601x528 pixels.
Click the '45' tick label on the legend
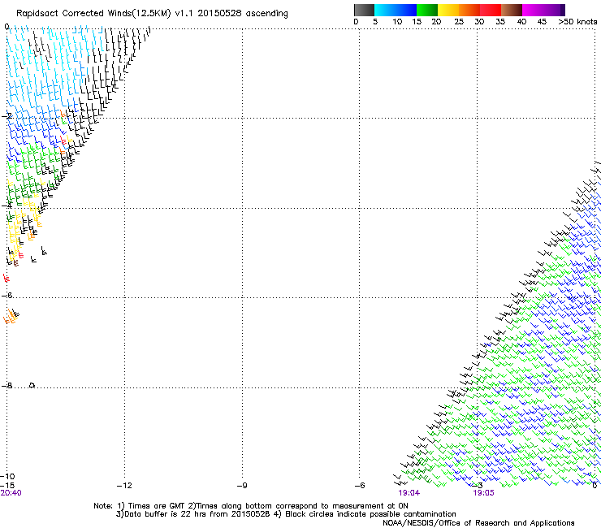tap(542, 22)
